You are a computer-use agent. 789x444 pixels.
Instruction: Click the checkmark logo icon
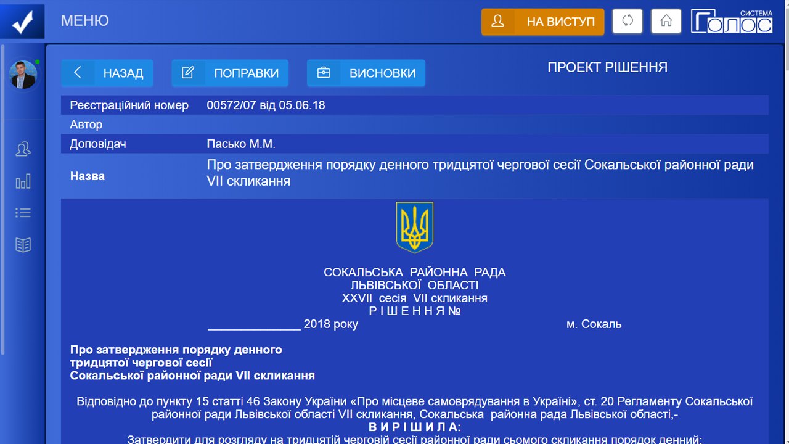[22, 21]
